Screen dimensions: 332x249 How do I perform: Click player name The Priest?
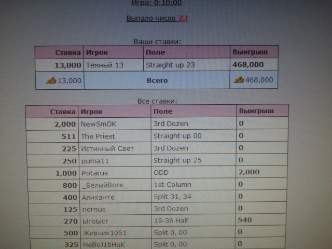click(98, 136)
